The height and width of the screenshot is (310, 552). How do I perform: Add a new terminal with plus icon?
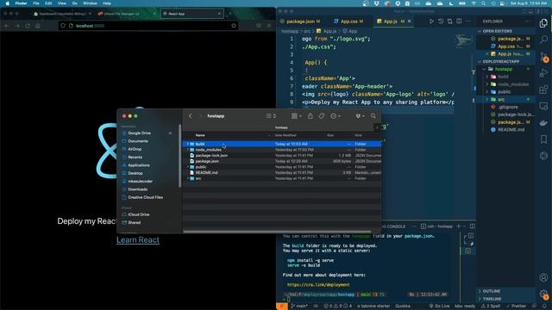(x=458, y=226)
